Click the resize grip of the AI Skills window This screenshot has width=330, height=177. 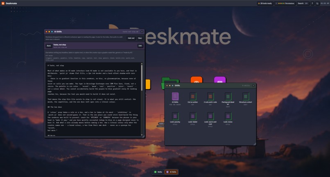click(143, 137)
